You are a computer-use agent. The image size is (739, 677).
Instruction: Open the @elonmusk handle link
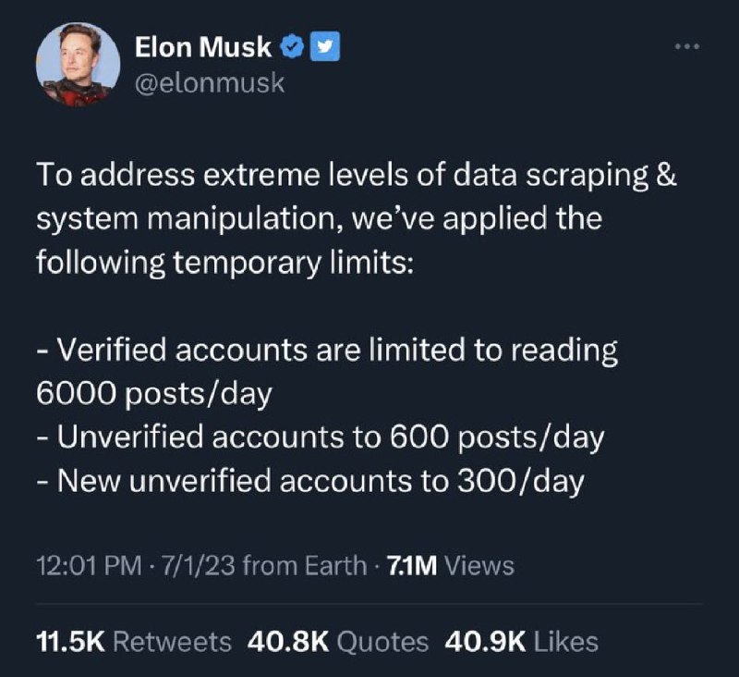pos(210,83)
